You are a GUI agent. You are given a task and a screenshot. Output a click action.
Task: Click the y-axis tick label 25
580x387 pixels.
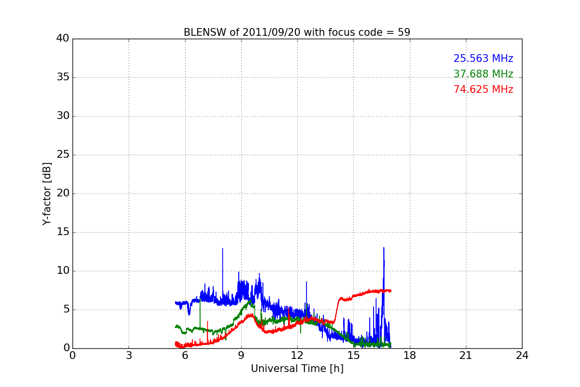pyautogui.click(x=63, y=155)
